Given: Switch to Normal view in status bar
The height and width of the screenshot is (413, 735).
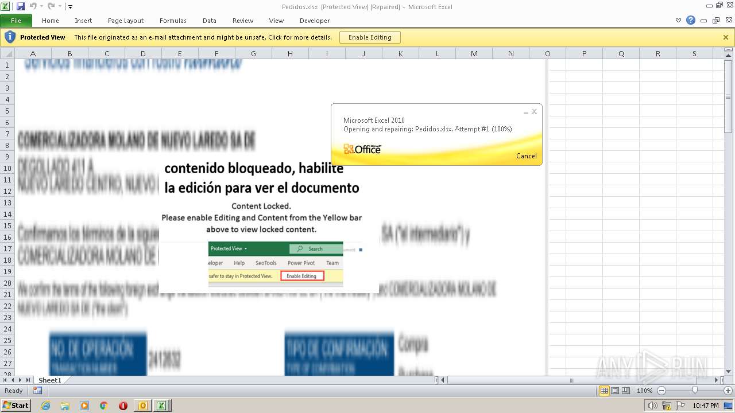Looking at the screenshot, I should coord(604,391).
